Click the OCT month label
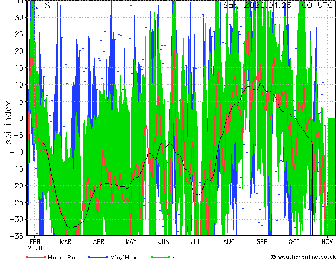 pyautogui.click(x=294, y=242)
